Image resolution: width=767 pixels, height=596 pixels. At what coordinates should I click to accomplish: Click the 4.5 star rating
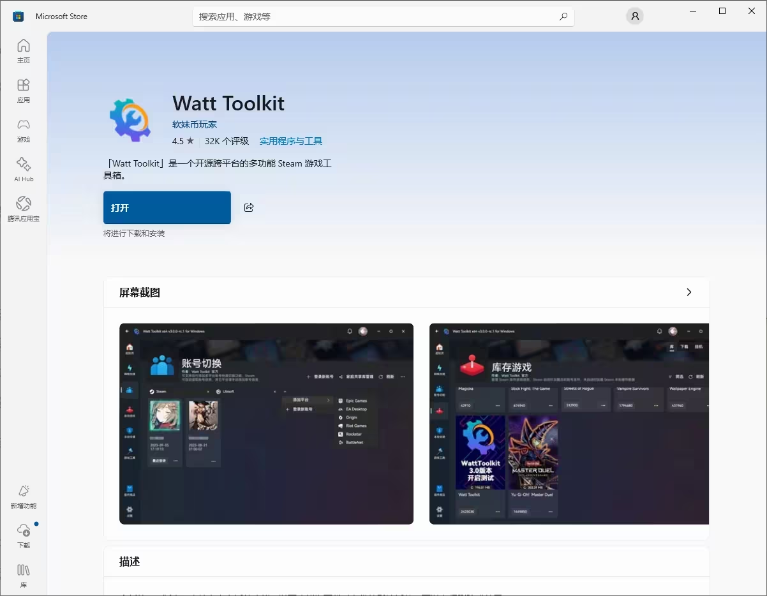182,141
